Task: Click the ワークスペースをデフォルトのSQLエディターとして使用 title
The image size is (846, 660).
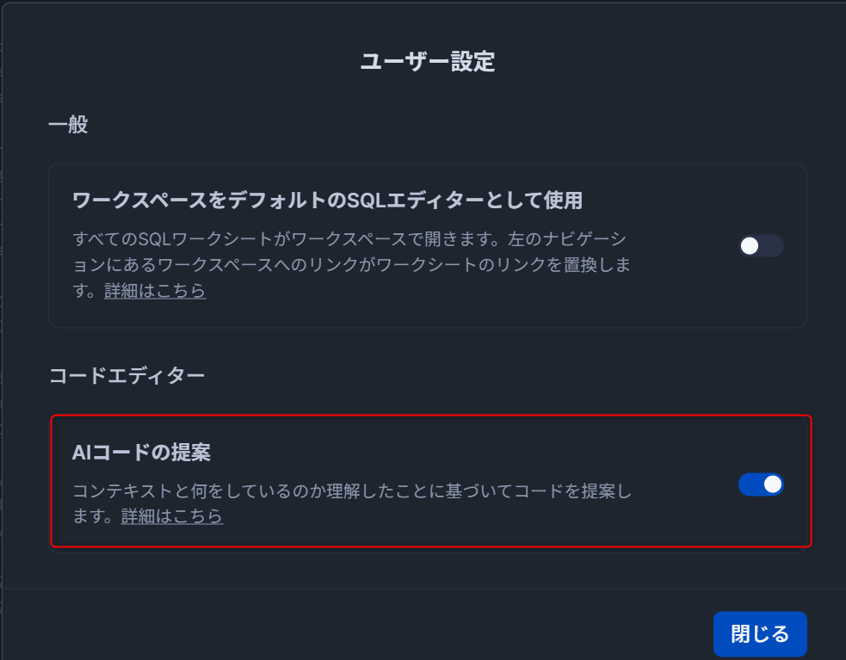Action: point(327,200)
